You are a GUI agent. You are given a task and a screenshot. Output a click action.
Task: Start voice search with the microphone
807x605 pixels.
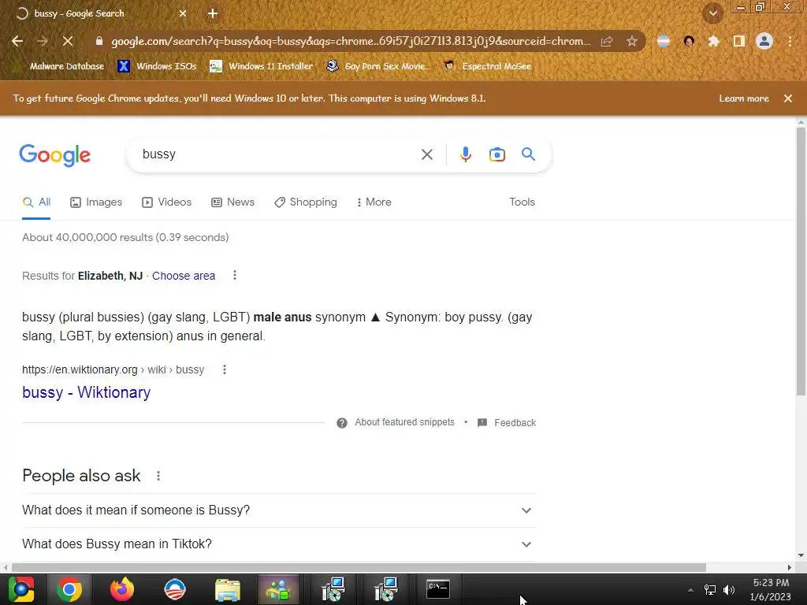(466, 154)
